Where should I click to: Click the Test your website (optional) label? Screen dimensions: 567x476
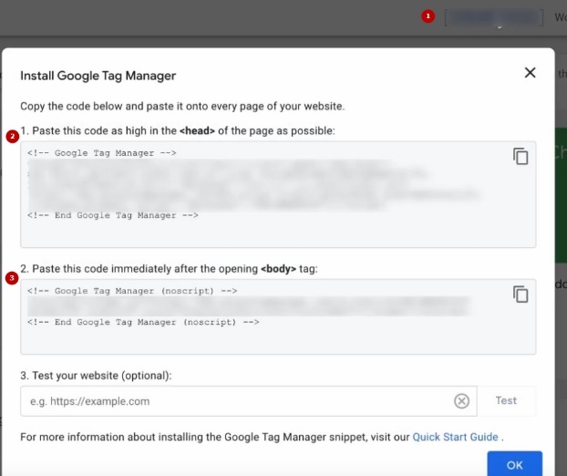point(96,376)
